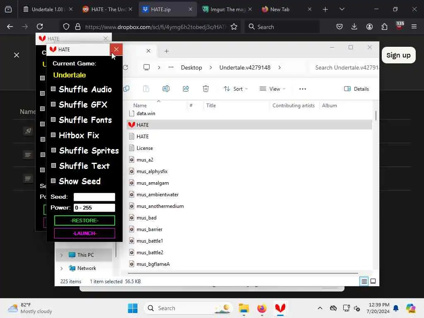This screenshot has height=318, width=424.
Task: Tick the Shuffle Fonts checkbox
Action: (x=53, y=120)
